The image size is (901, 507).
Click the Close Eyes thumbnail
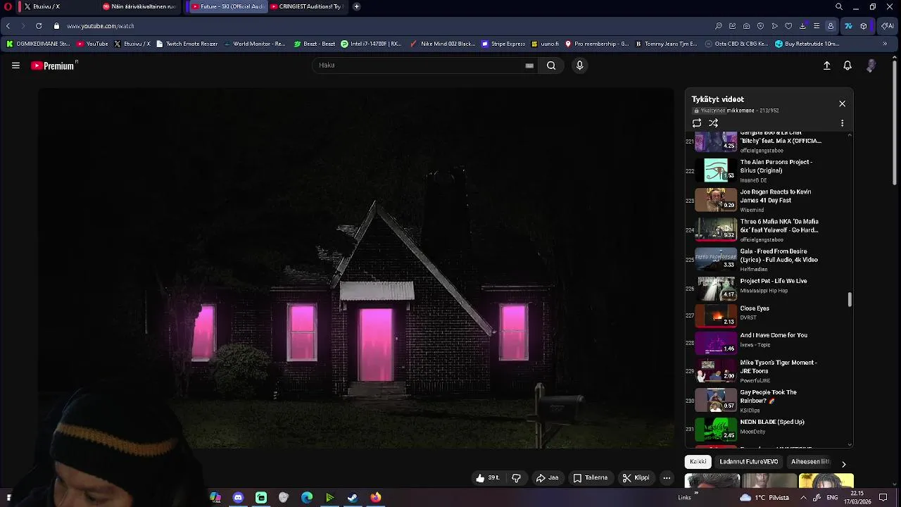point(716,315)
